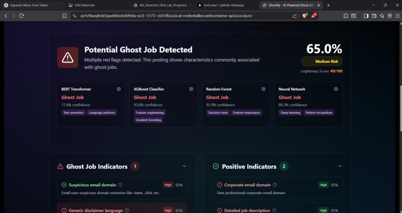Click the Text semantics tag
This screenshot has width=402, height=213.
point(74,112)
